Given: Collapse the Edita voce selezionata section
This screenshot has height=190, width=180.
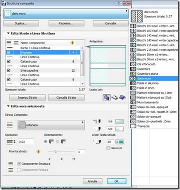Looking at the screenshot, I should click(x=8, y=106).
